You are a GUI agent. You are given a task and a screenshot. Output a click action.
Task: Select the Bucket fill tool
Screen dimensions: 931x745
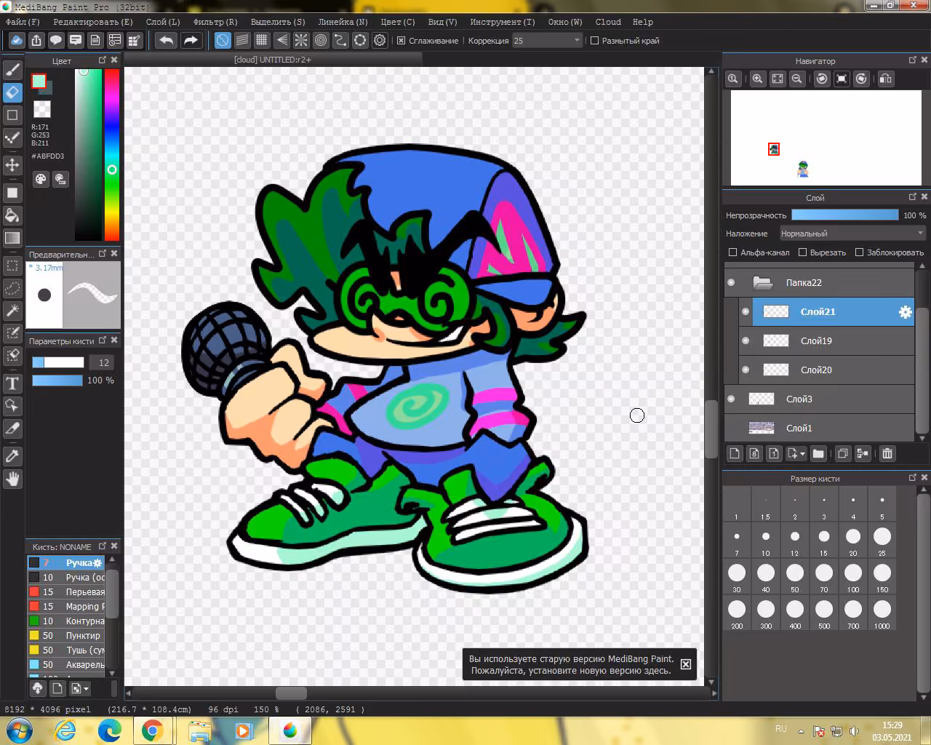pos(12,215)
